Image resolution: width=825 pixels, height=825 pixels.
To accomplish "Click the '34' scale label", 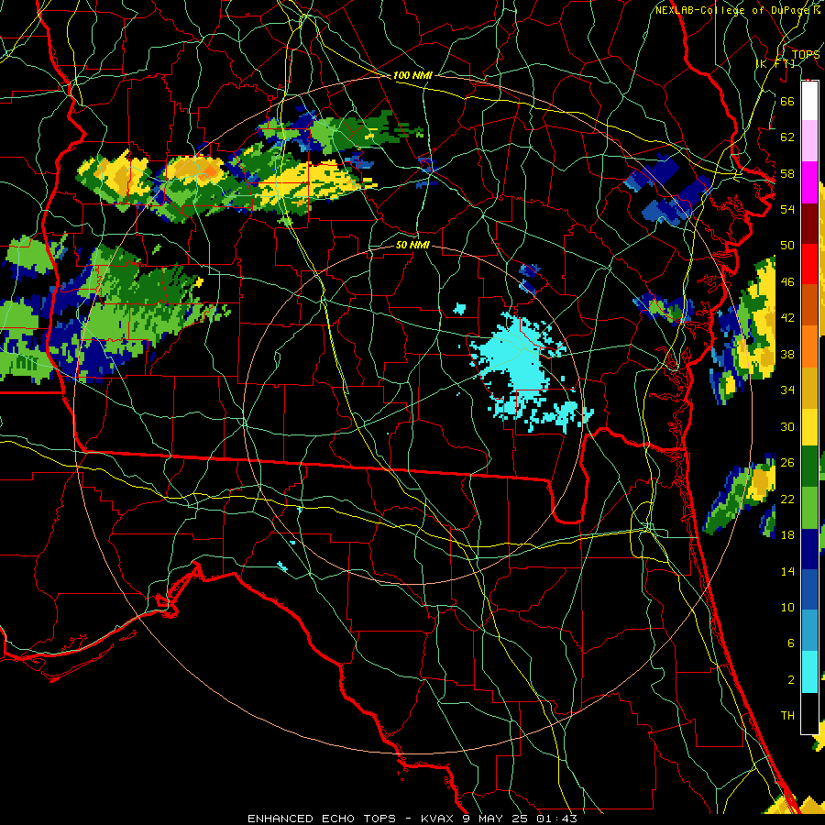I will (787, 390).
